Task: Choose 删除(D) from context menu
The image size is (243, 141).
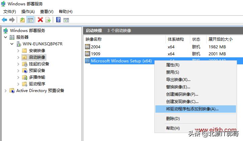Action: coord(196,119)
